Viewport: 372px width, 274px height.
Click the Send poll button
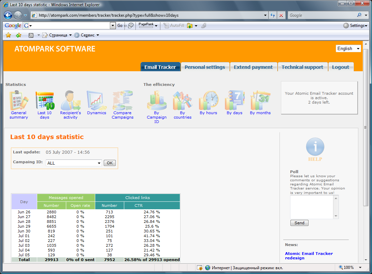click(299, 223)
